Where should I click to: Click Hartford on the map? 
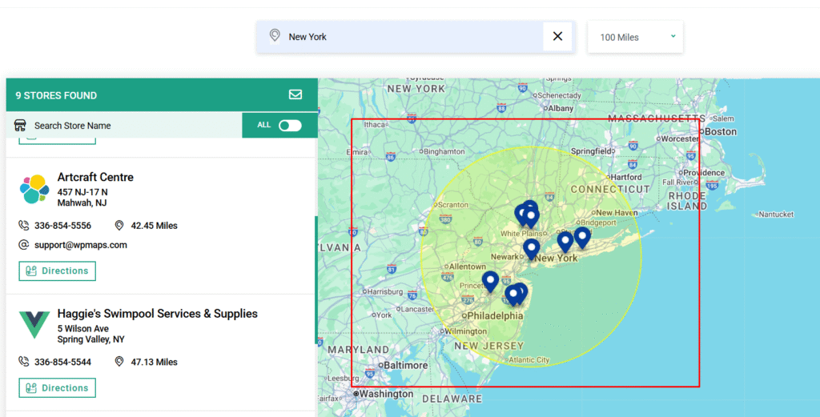tap(626, 177)
